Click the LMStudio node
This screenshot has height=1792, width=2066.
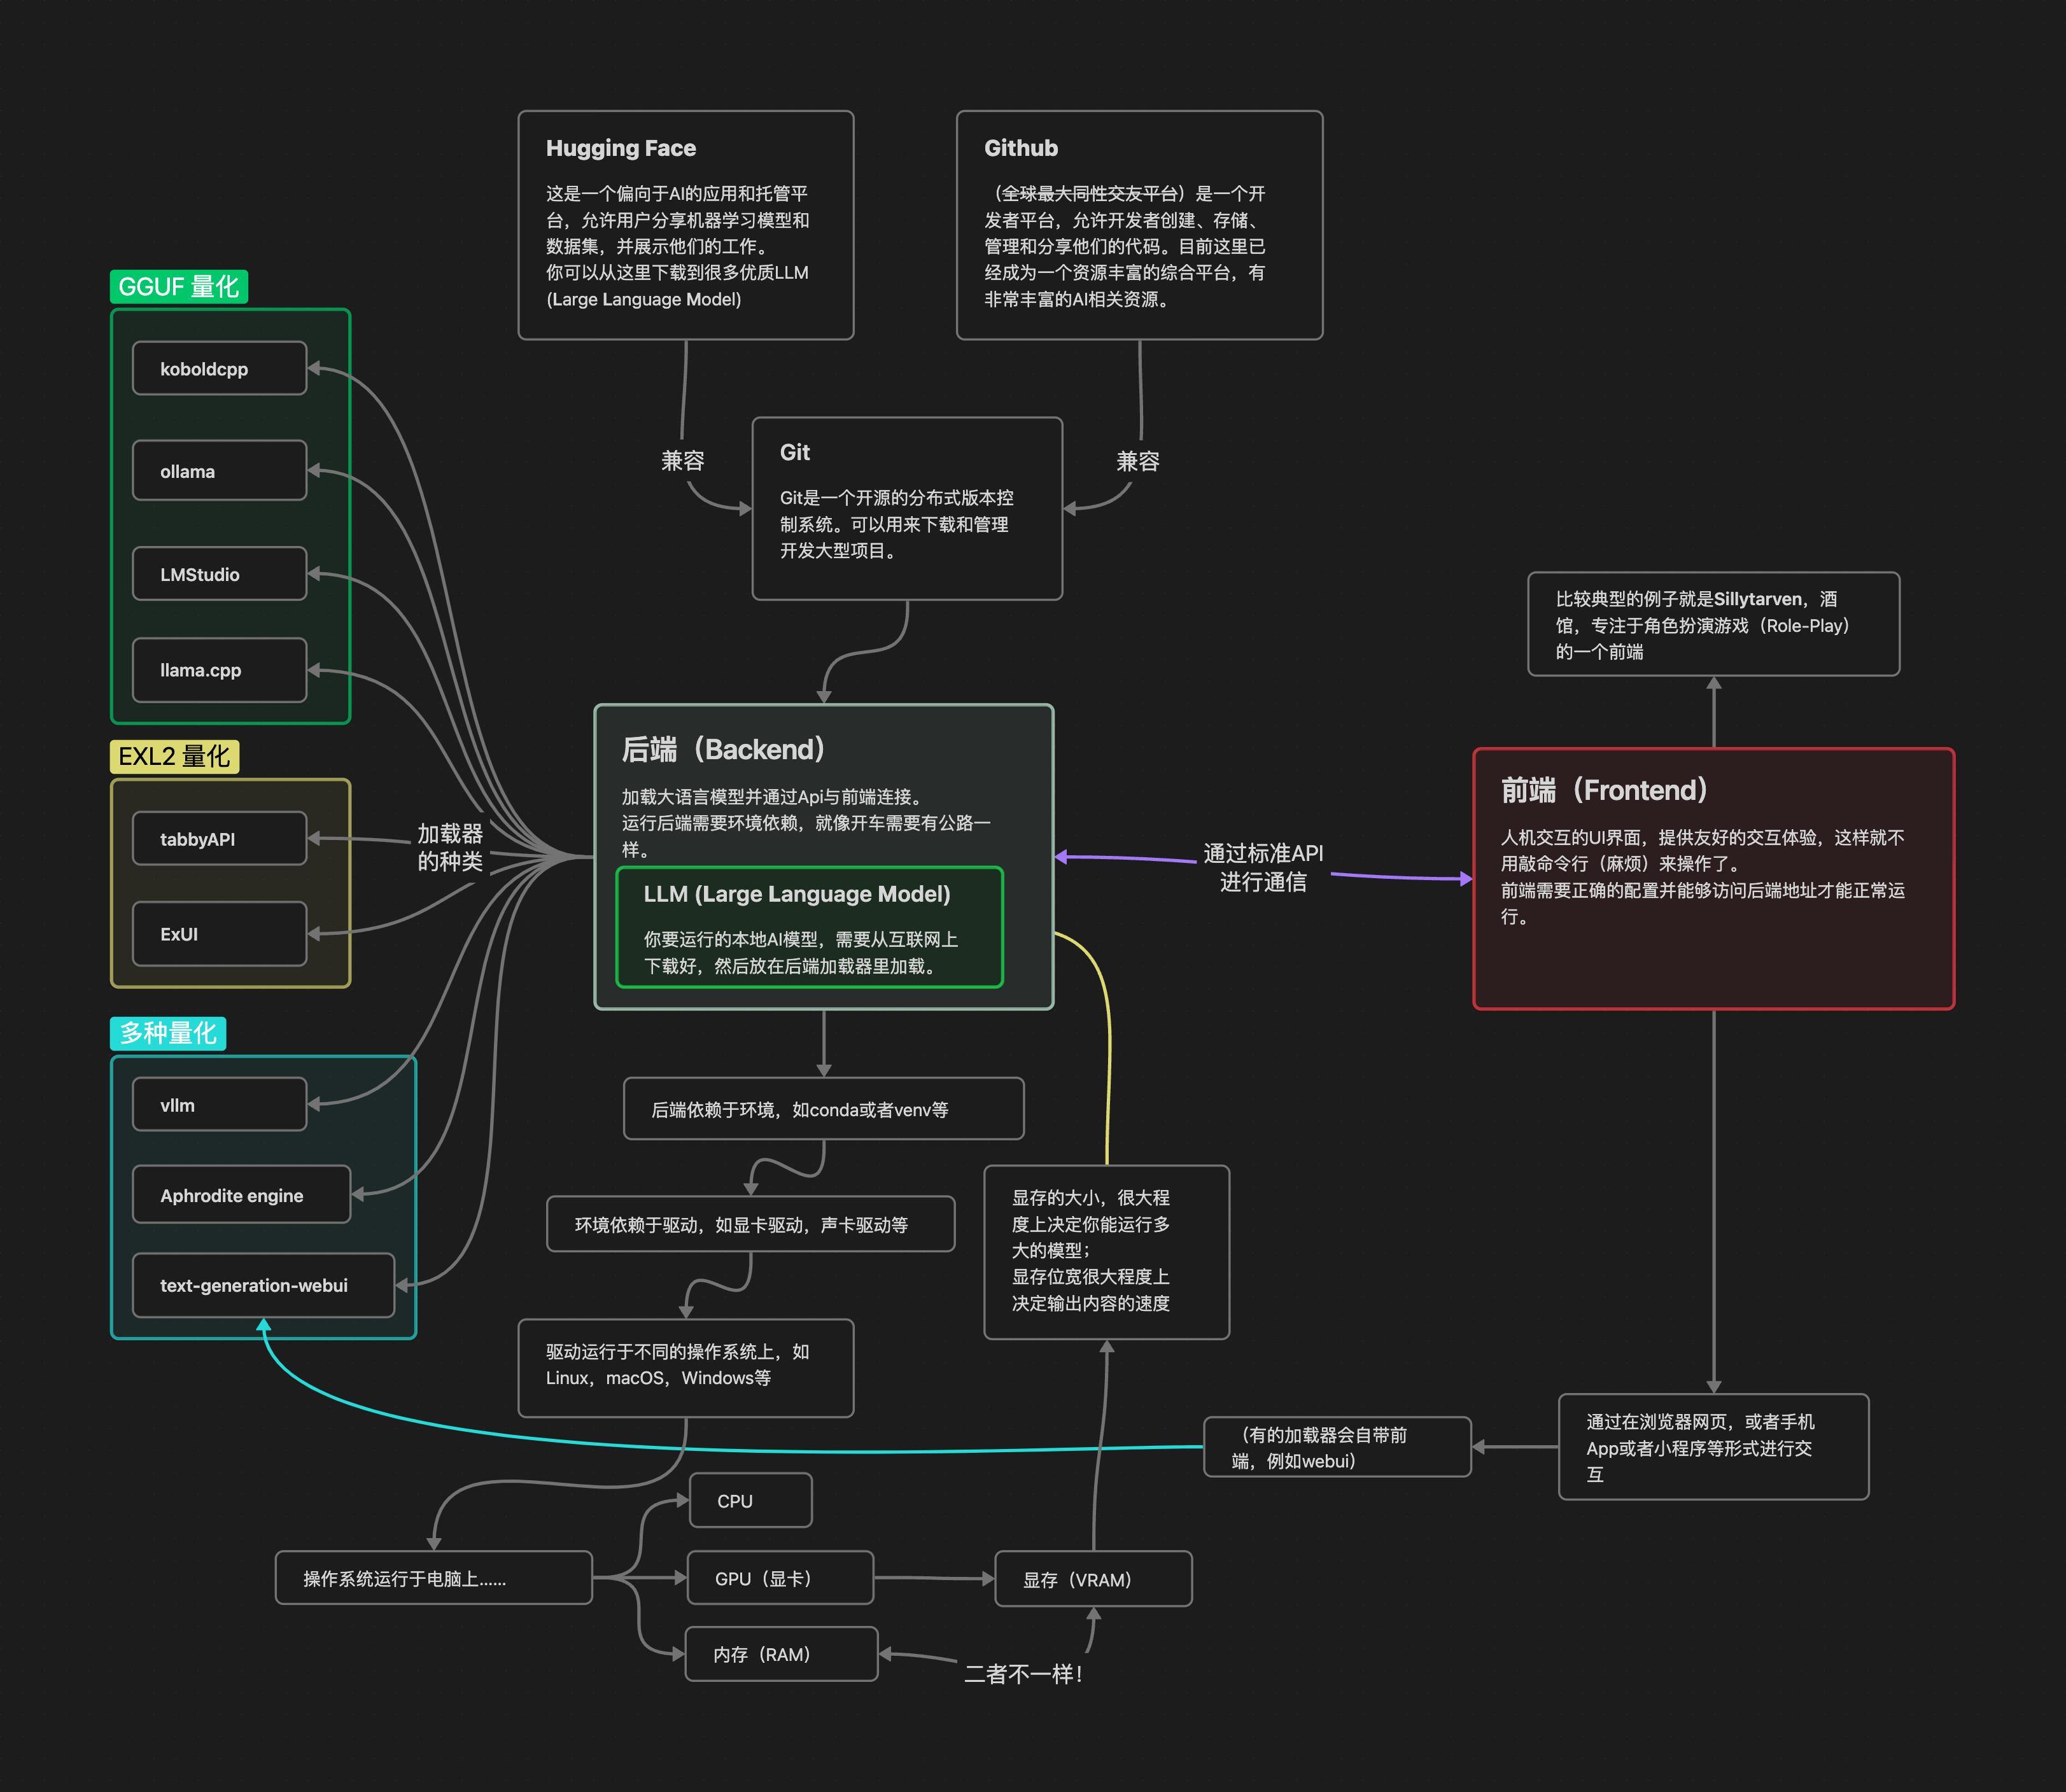click(x=219, y=573)
